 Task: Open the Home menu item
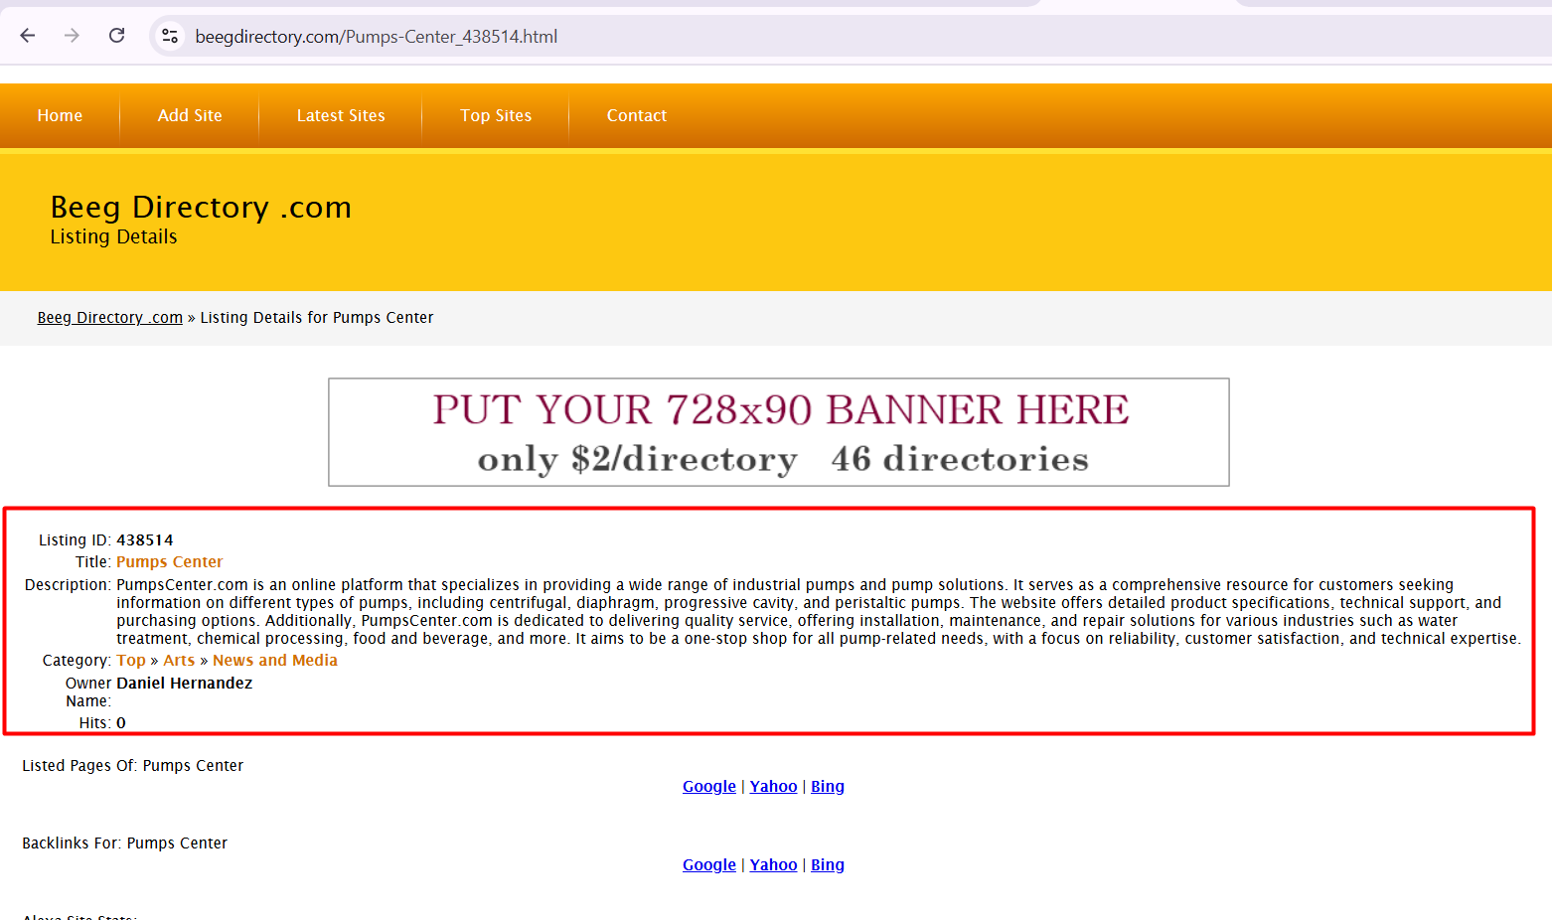tap(60, 115)
